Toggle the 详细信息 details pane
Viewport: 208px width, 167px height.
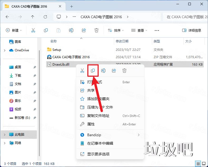(192, 30)
